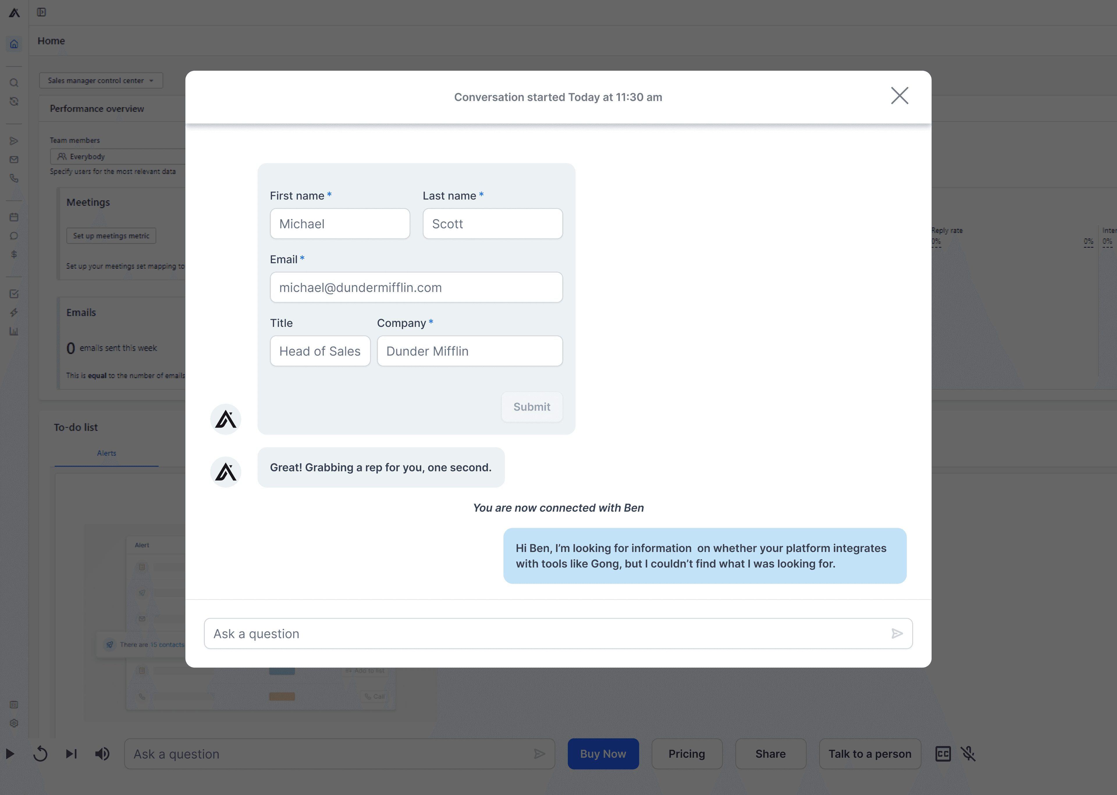Screen dimensions: 1117x795
Task: Open the calendar meetings icon in sidebar
Action: pyautogui.click(x=14, y=217)
